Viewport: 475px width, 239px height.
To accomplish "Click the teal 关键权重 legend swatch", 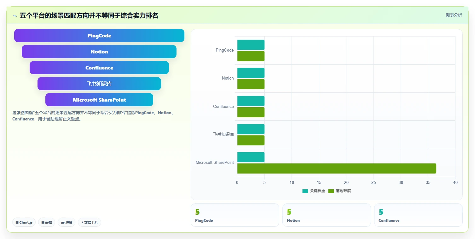I will [x=305, y=191].
